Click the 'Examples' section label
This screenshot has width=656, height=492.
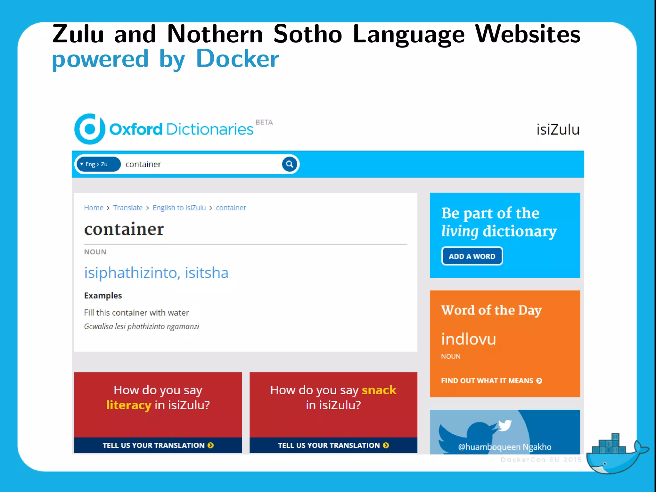tap(103, 295)
